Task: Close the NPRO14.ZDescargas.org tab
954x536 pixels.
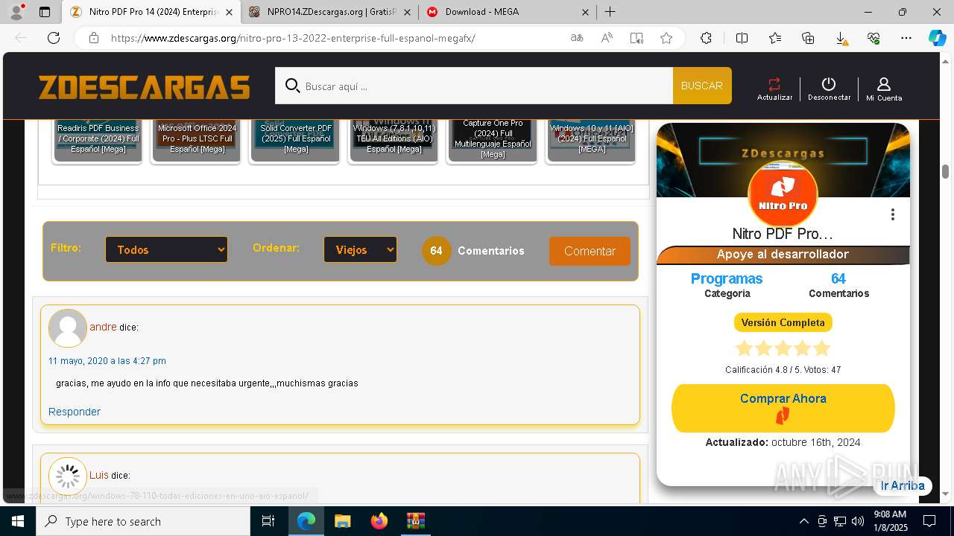Action: click(x=407, y=12)
